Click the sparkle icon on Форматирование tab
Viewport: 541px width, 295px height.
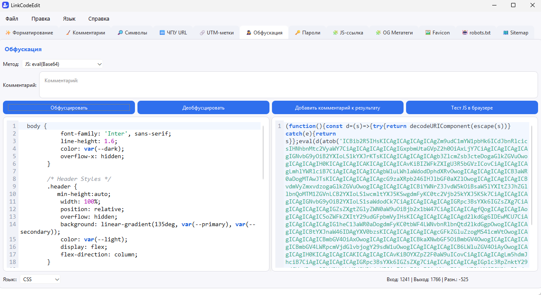point(8,33)
